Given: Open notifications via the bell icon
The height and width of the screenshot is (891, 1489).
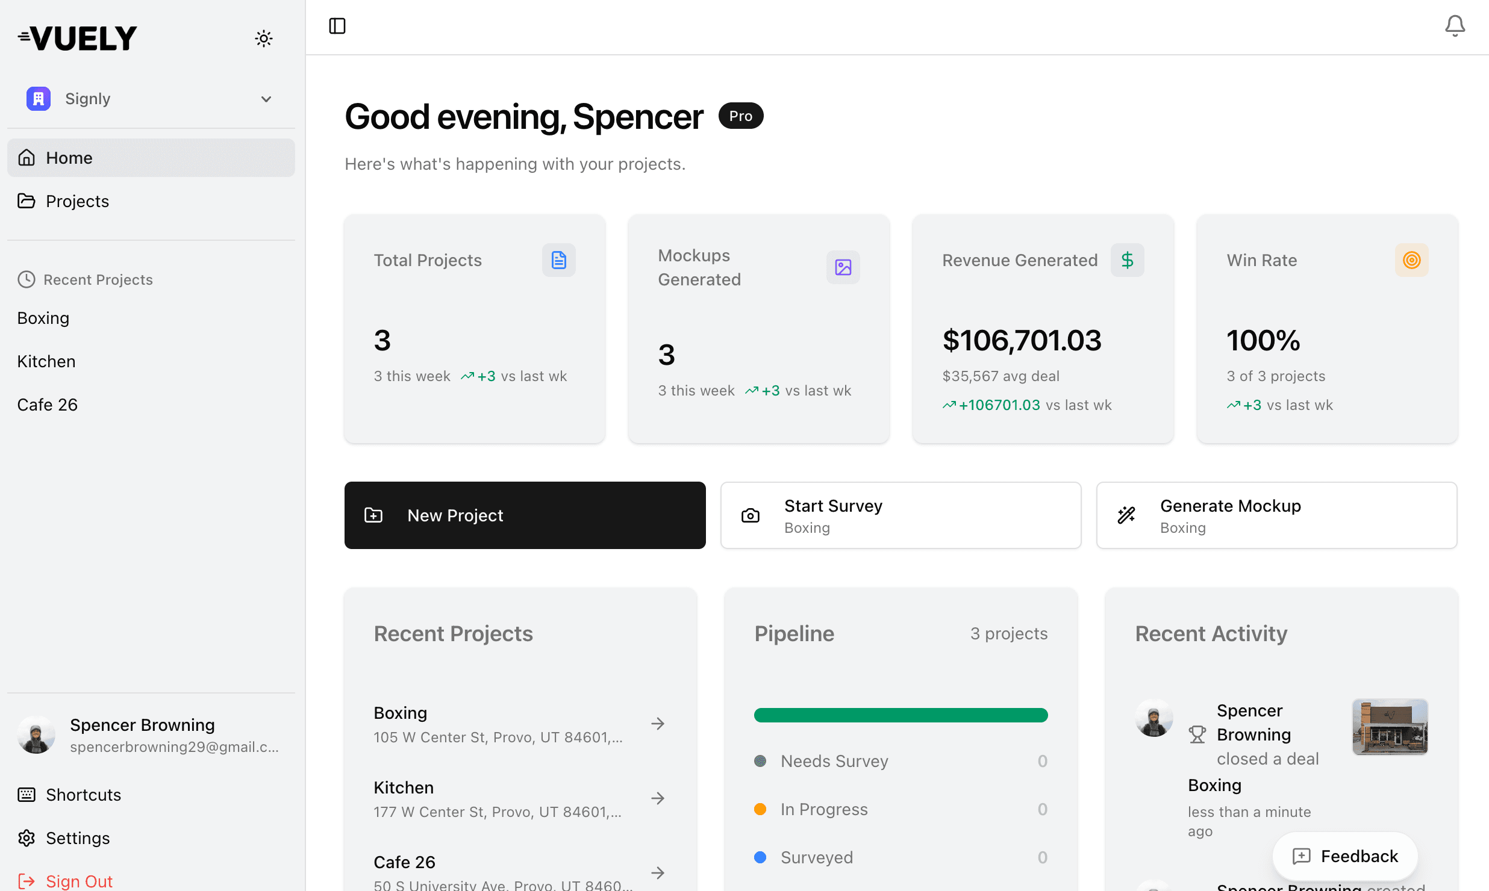Looking at the screenshot, I should click(x=1455, y=25).
